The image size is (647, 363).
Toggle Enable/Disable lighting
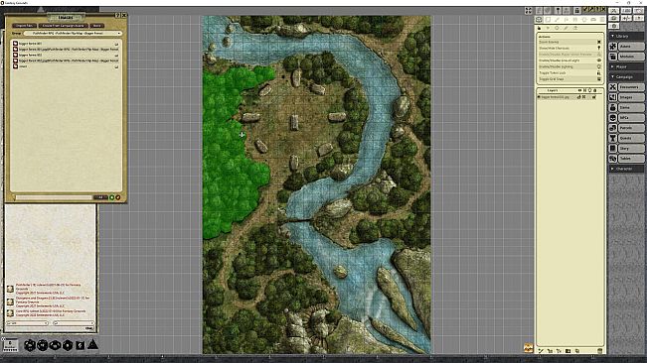(569, 66)
